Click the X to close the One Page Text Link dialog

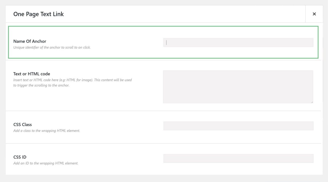coord(314,14)
